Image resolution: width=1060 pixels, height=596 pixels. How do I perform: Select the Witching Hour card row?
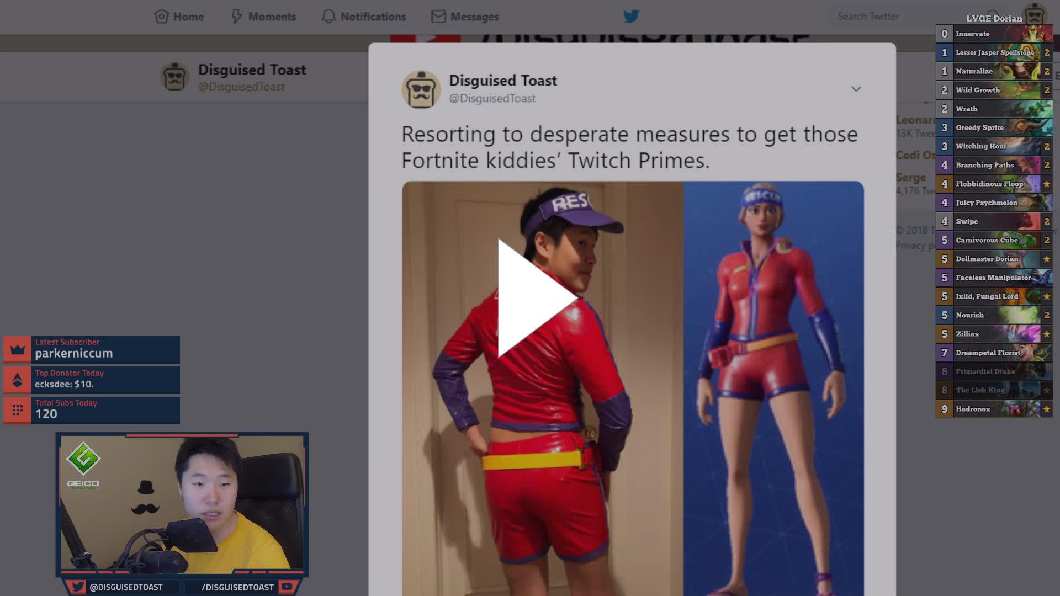pos(994,146)
